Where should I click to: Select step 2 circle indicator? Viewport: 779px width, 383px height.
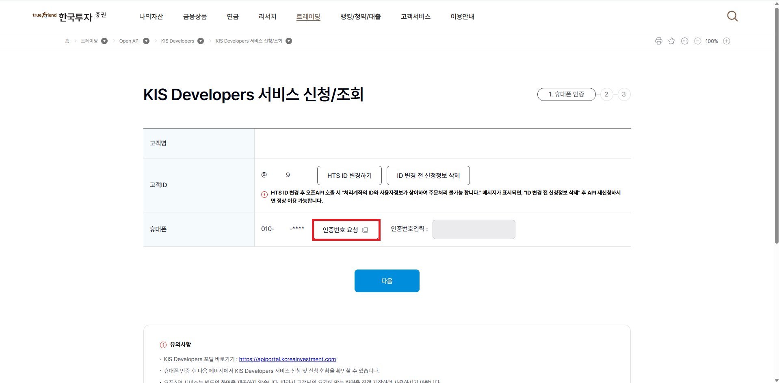coord(606,94)
